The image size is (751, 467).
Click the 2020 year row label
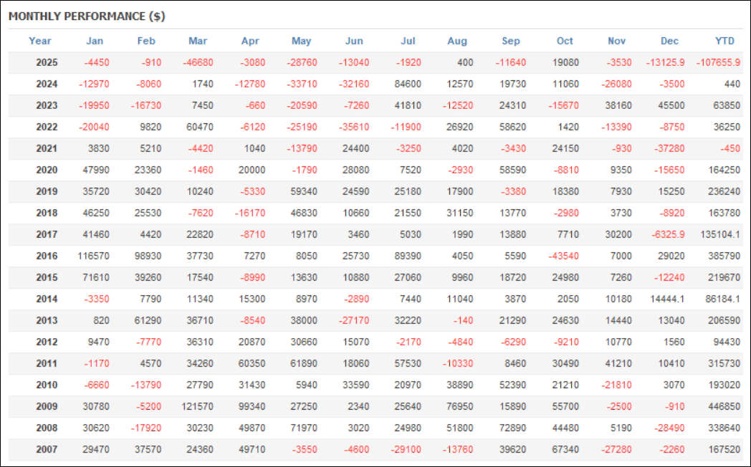[x=47, y=170]
